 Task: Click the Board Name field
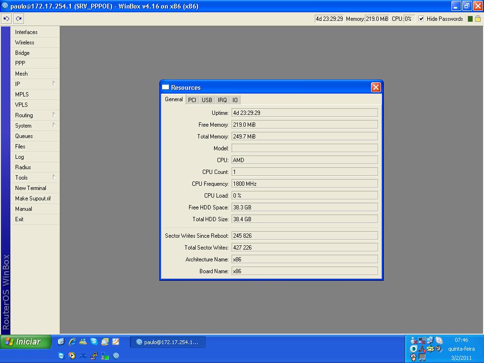click(x=305, y=271)
